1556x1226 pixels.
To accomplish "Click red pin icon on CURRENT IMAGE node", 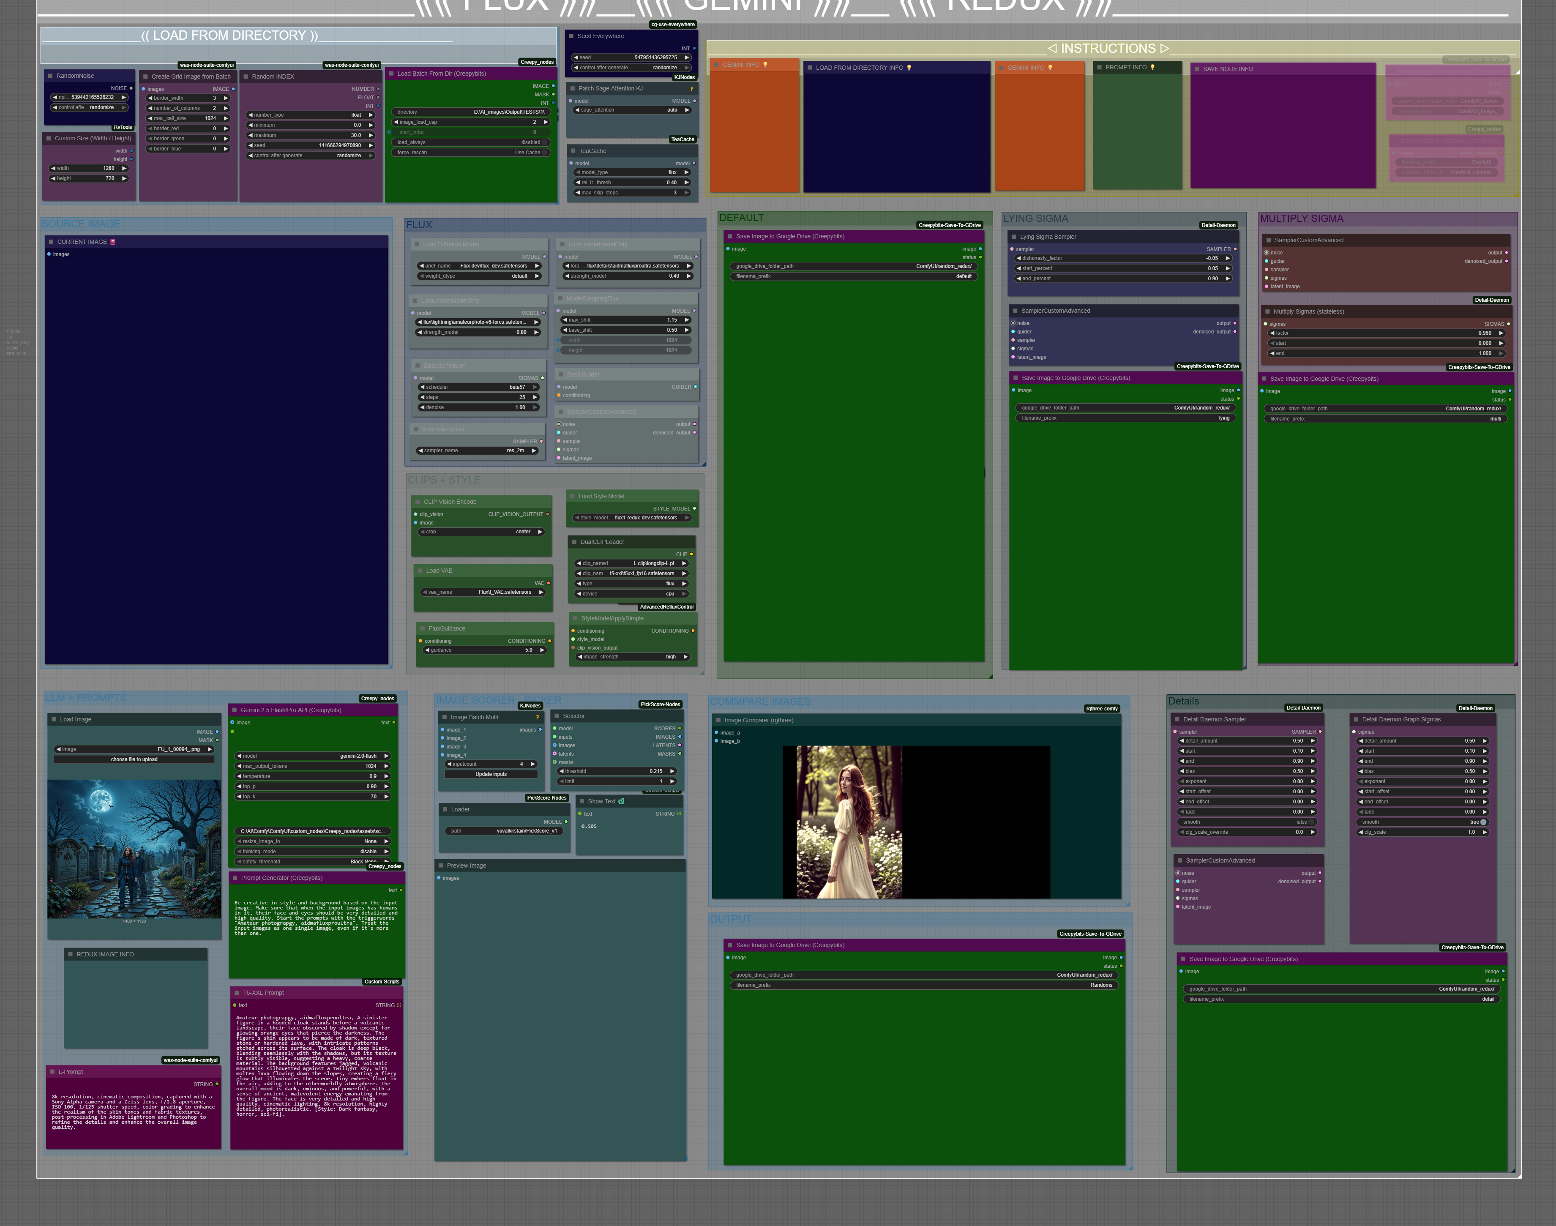I will point(113,242).
